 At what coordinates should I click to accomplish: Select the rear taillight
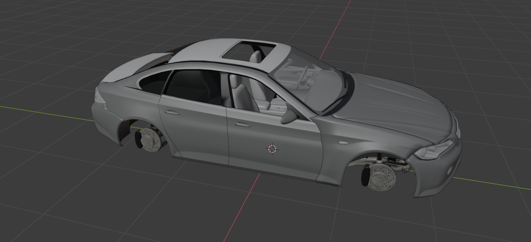pos(99,96)
